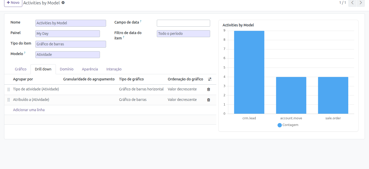Viewport: 369px width, 169px height.
Task: Edit the Nome field
Action: [71, 23]
